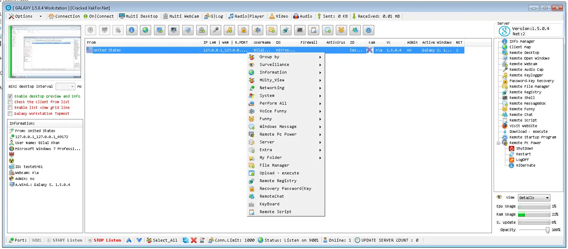The width and height of the screenshot is (568, 249).
Task: Click the blue info icon in the toolbar
Action: (131, 30)
